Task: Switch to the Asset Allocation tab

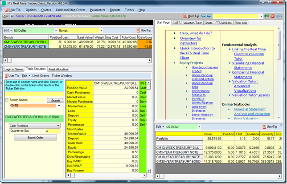Action: pos(58,70)
